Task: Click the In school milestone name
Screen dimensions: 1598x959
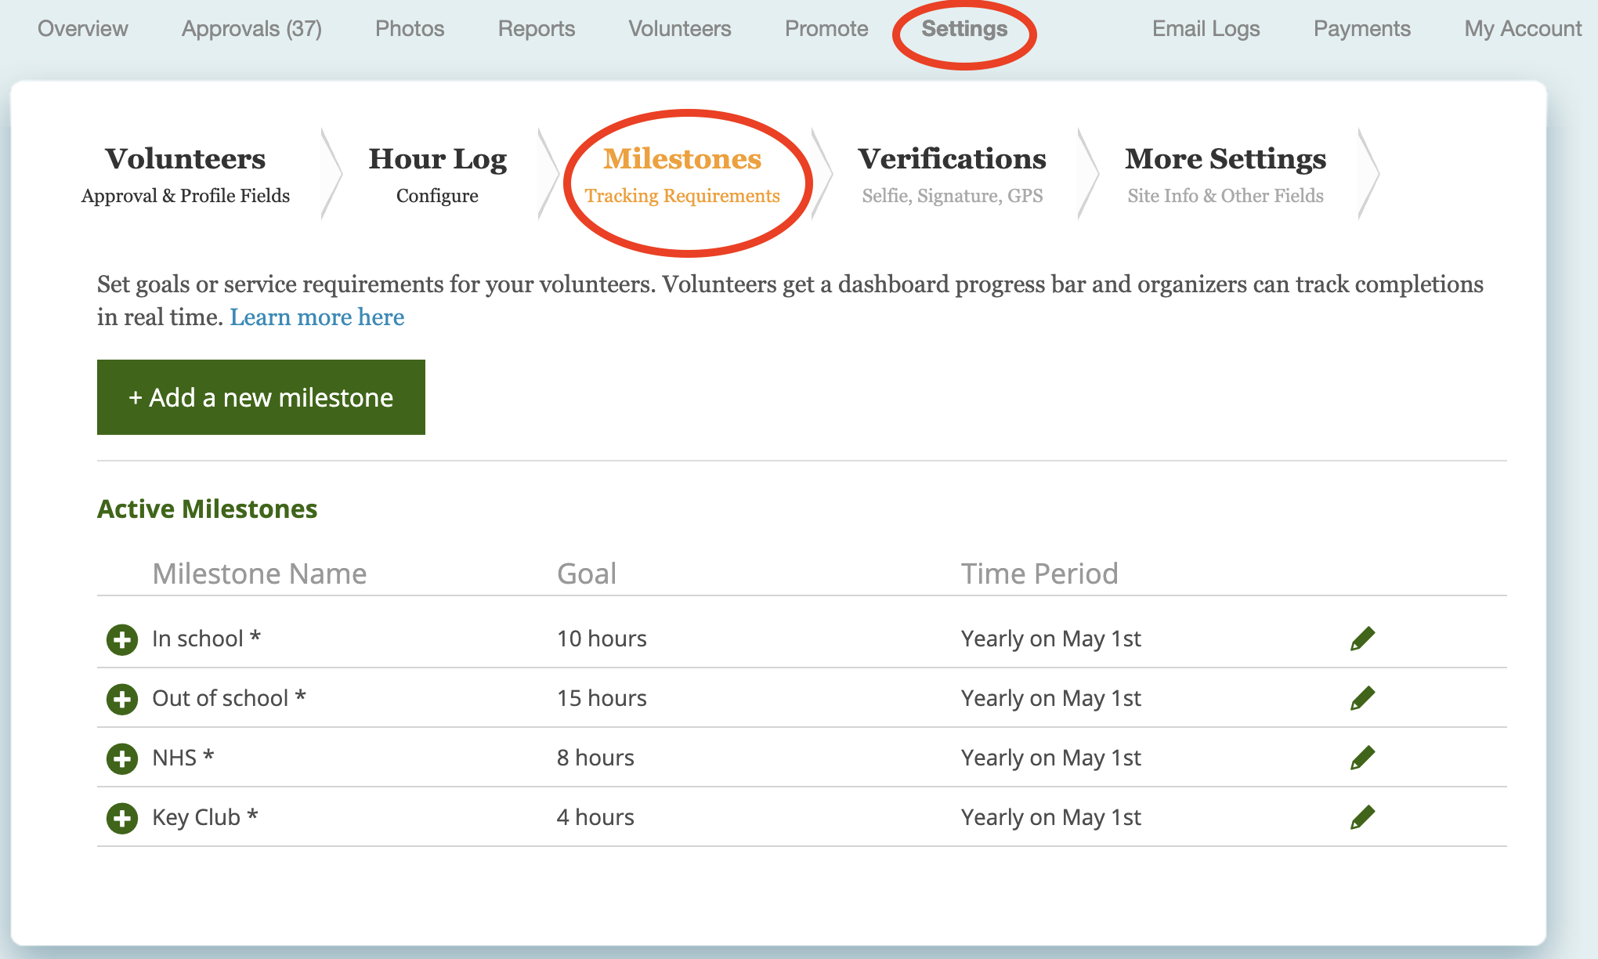Action: [206, 639]
